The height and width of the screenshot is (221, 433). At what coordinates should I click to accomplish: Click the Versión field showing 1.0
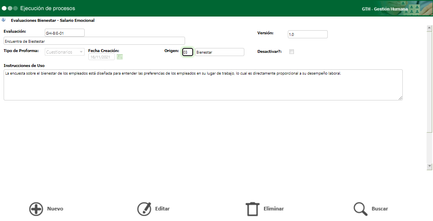tap(308, 34)
